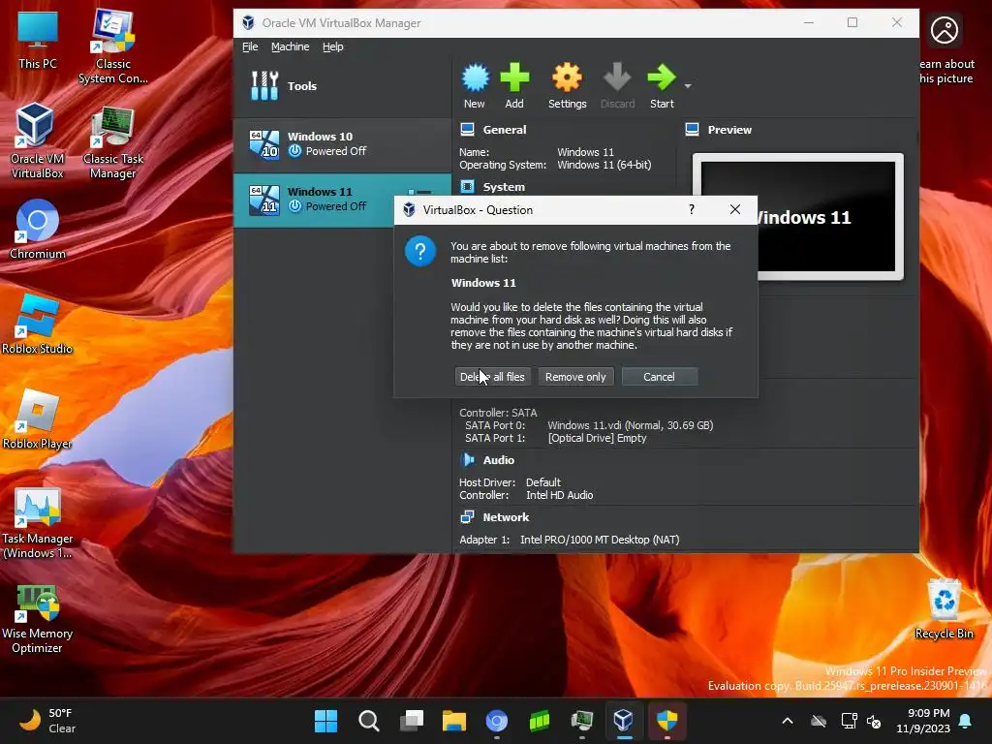Open the Machine menu

[x=290, y=46]
